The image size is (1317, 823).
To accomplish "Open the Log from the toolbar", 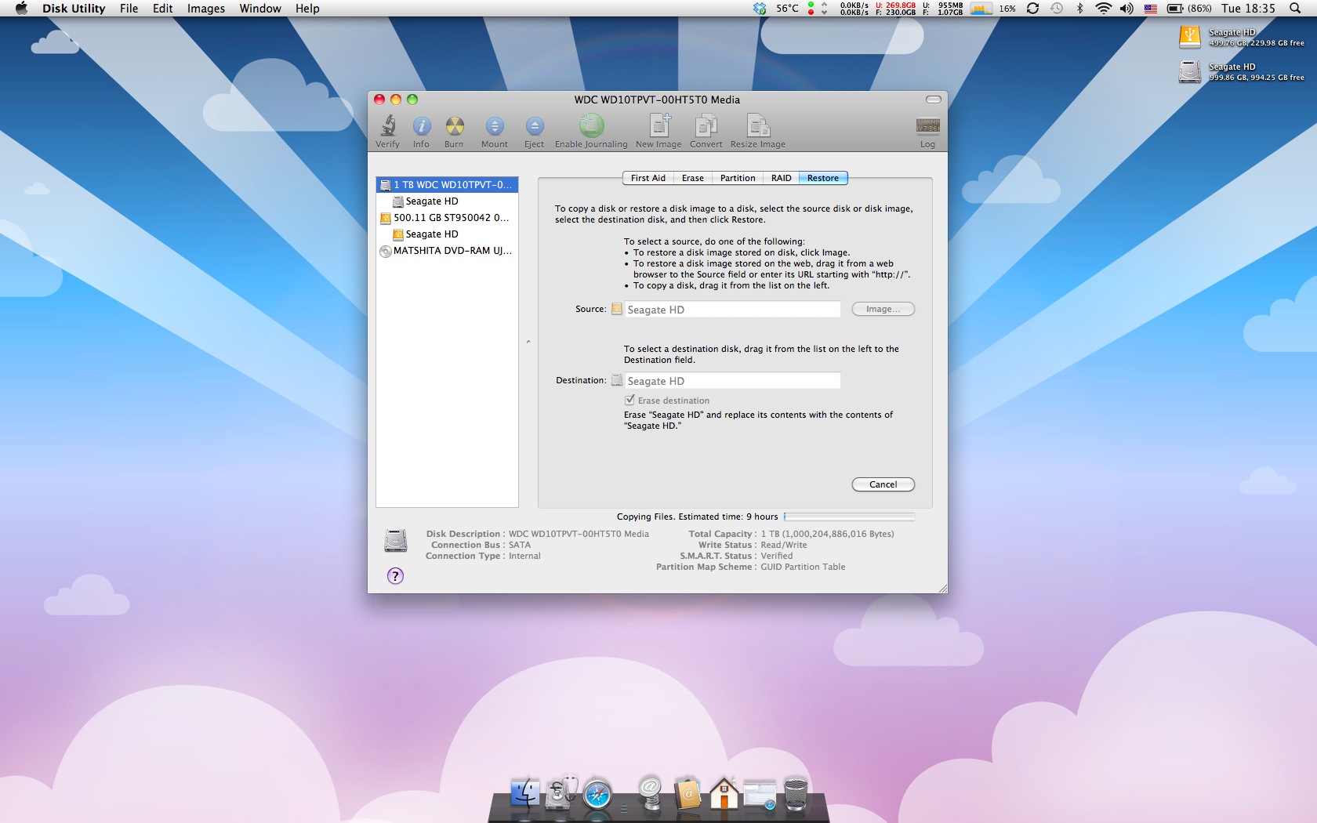I will point(927,126).
